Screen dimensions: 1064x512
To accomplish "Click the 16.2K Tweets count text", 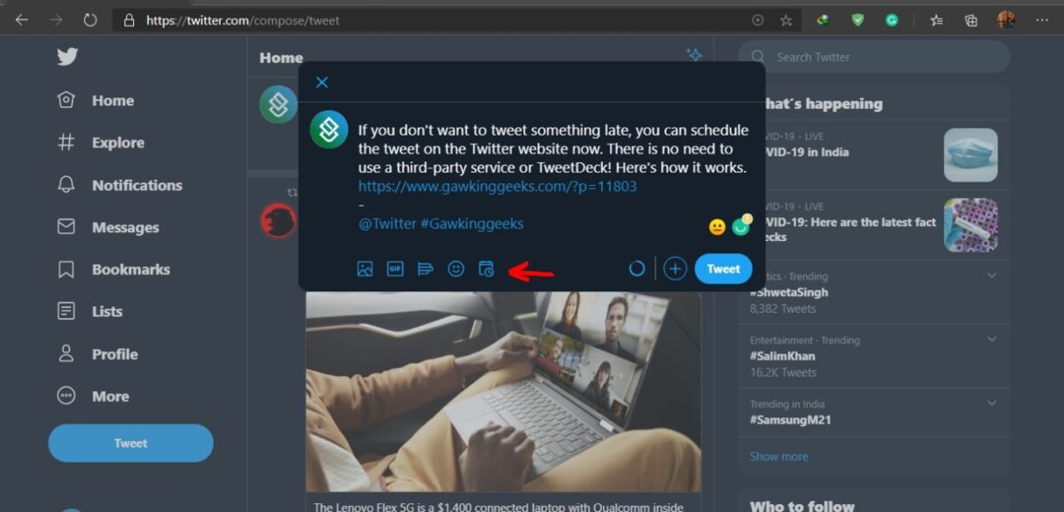I will pyautogui.click(x=783, y=372).
